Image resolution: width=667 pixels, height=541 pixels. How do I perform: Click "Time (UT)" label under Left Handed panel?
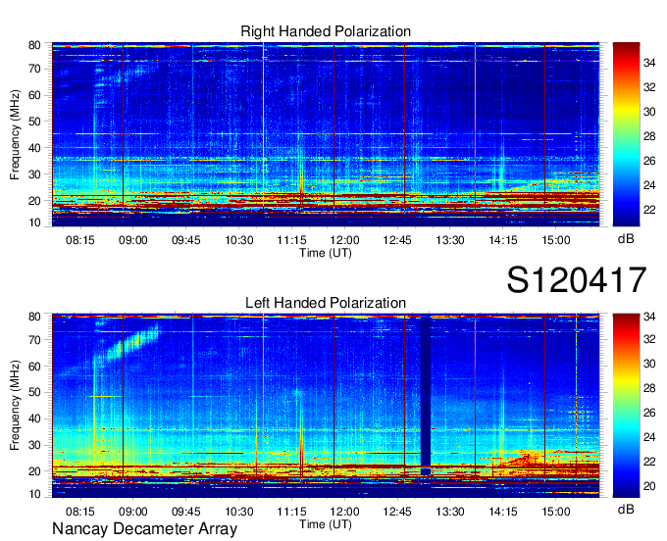point(326,524)
